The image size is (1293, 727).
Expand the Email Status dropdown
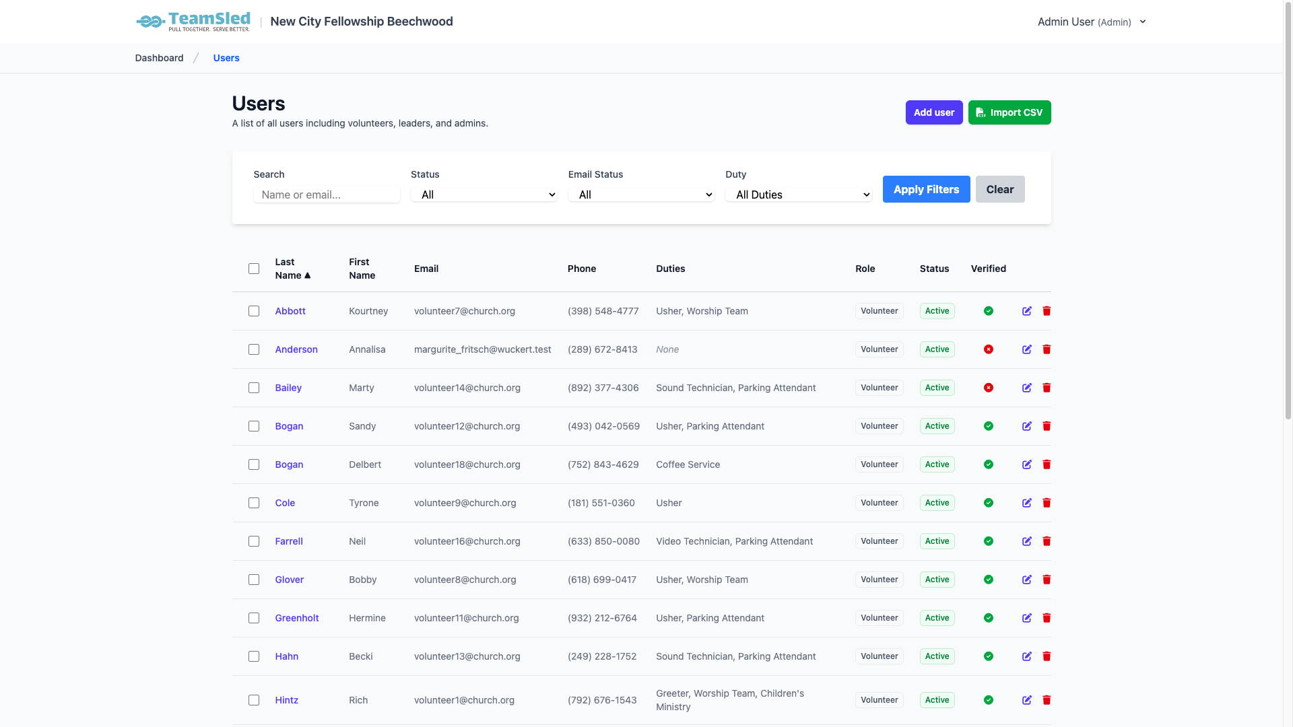coord(641,195)
